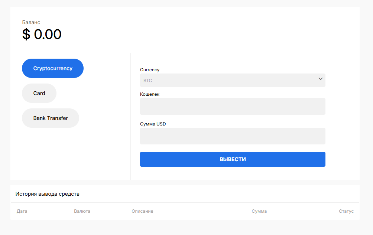Click the Статус column header

(x=346, y=211)
